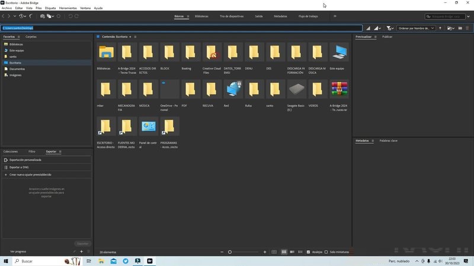Select Este equipo in Favoritos panel
The image size is (474, 266).
click(x=17, y=51)
